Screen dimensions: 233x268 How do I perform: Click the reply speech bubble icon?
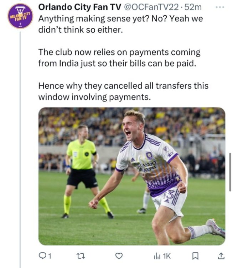tap(42, 256)
